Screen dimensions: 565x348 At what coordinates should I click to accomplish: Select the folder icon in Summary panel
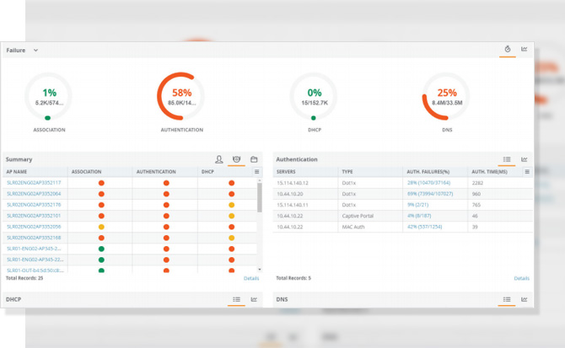[x=254, y=158]
